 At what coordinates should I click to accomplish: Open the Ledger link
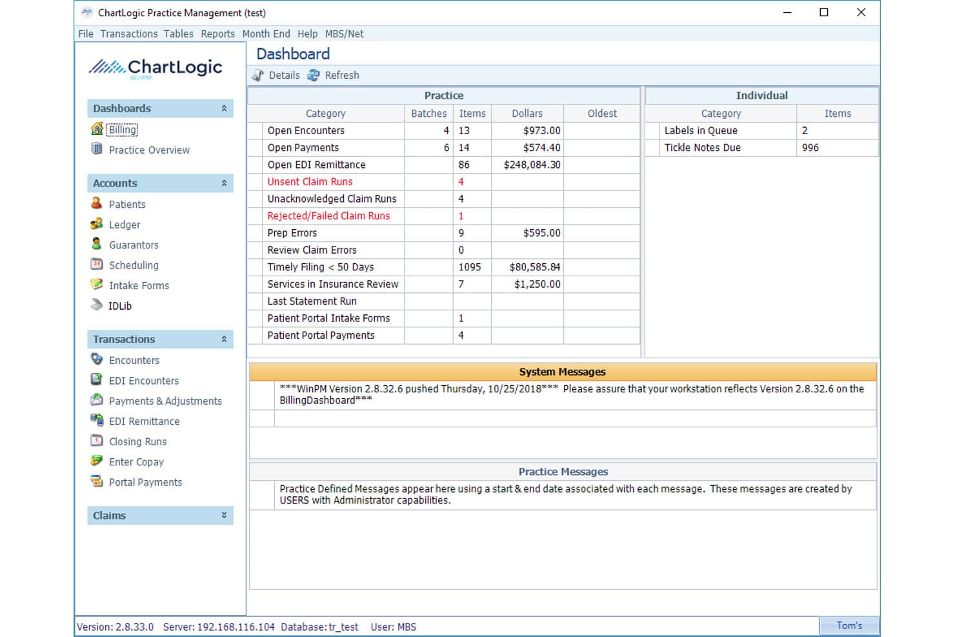(x=125, y=225)
